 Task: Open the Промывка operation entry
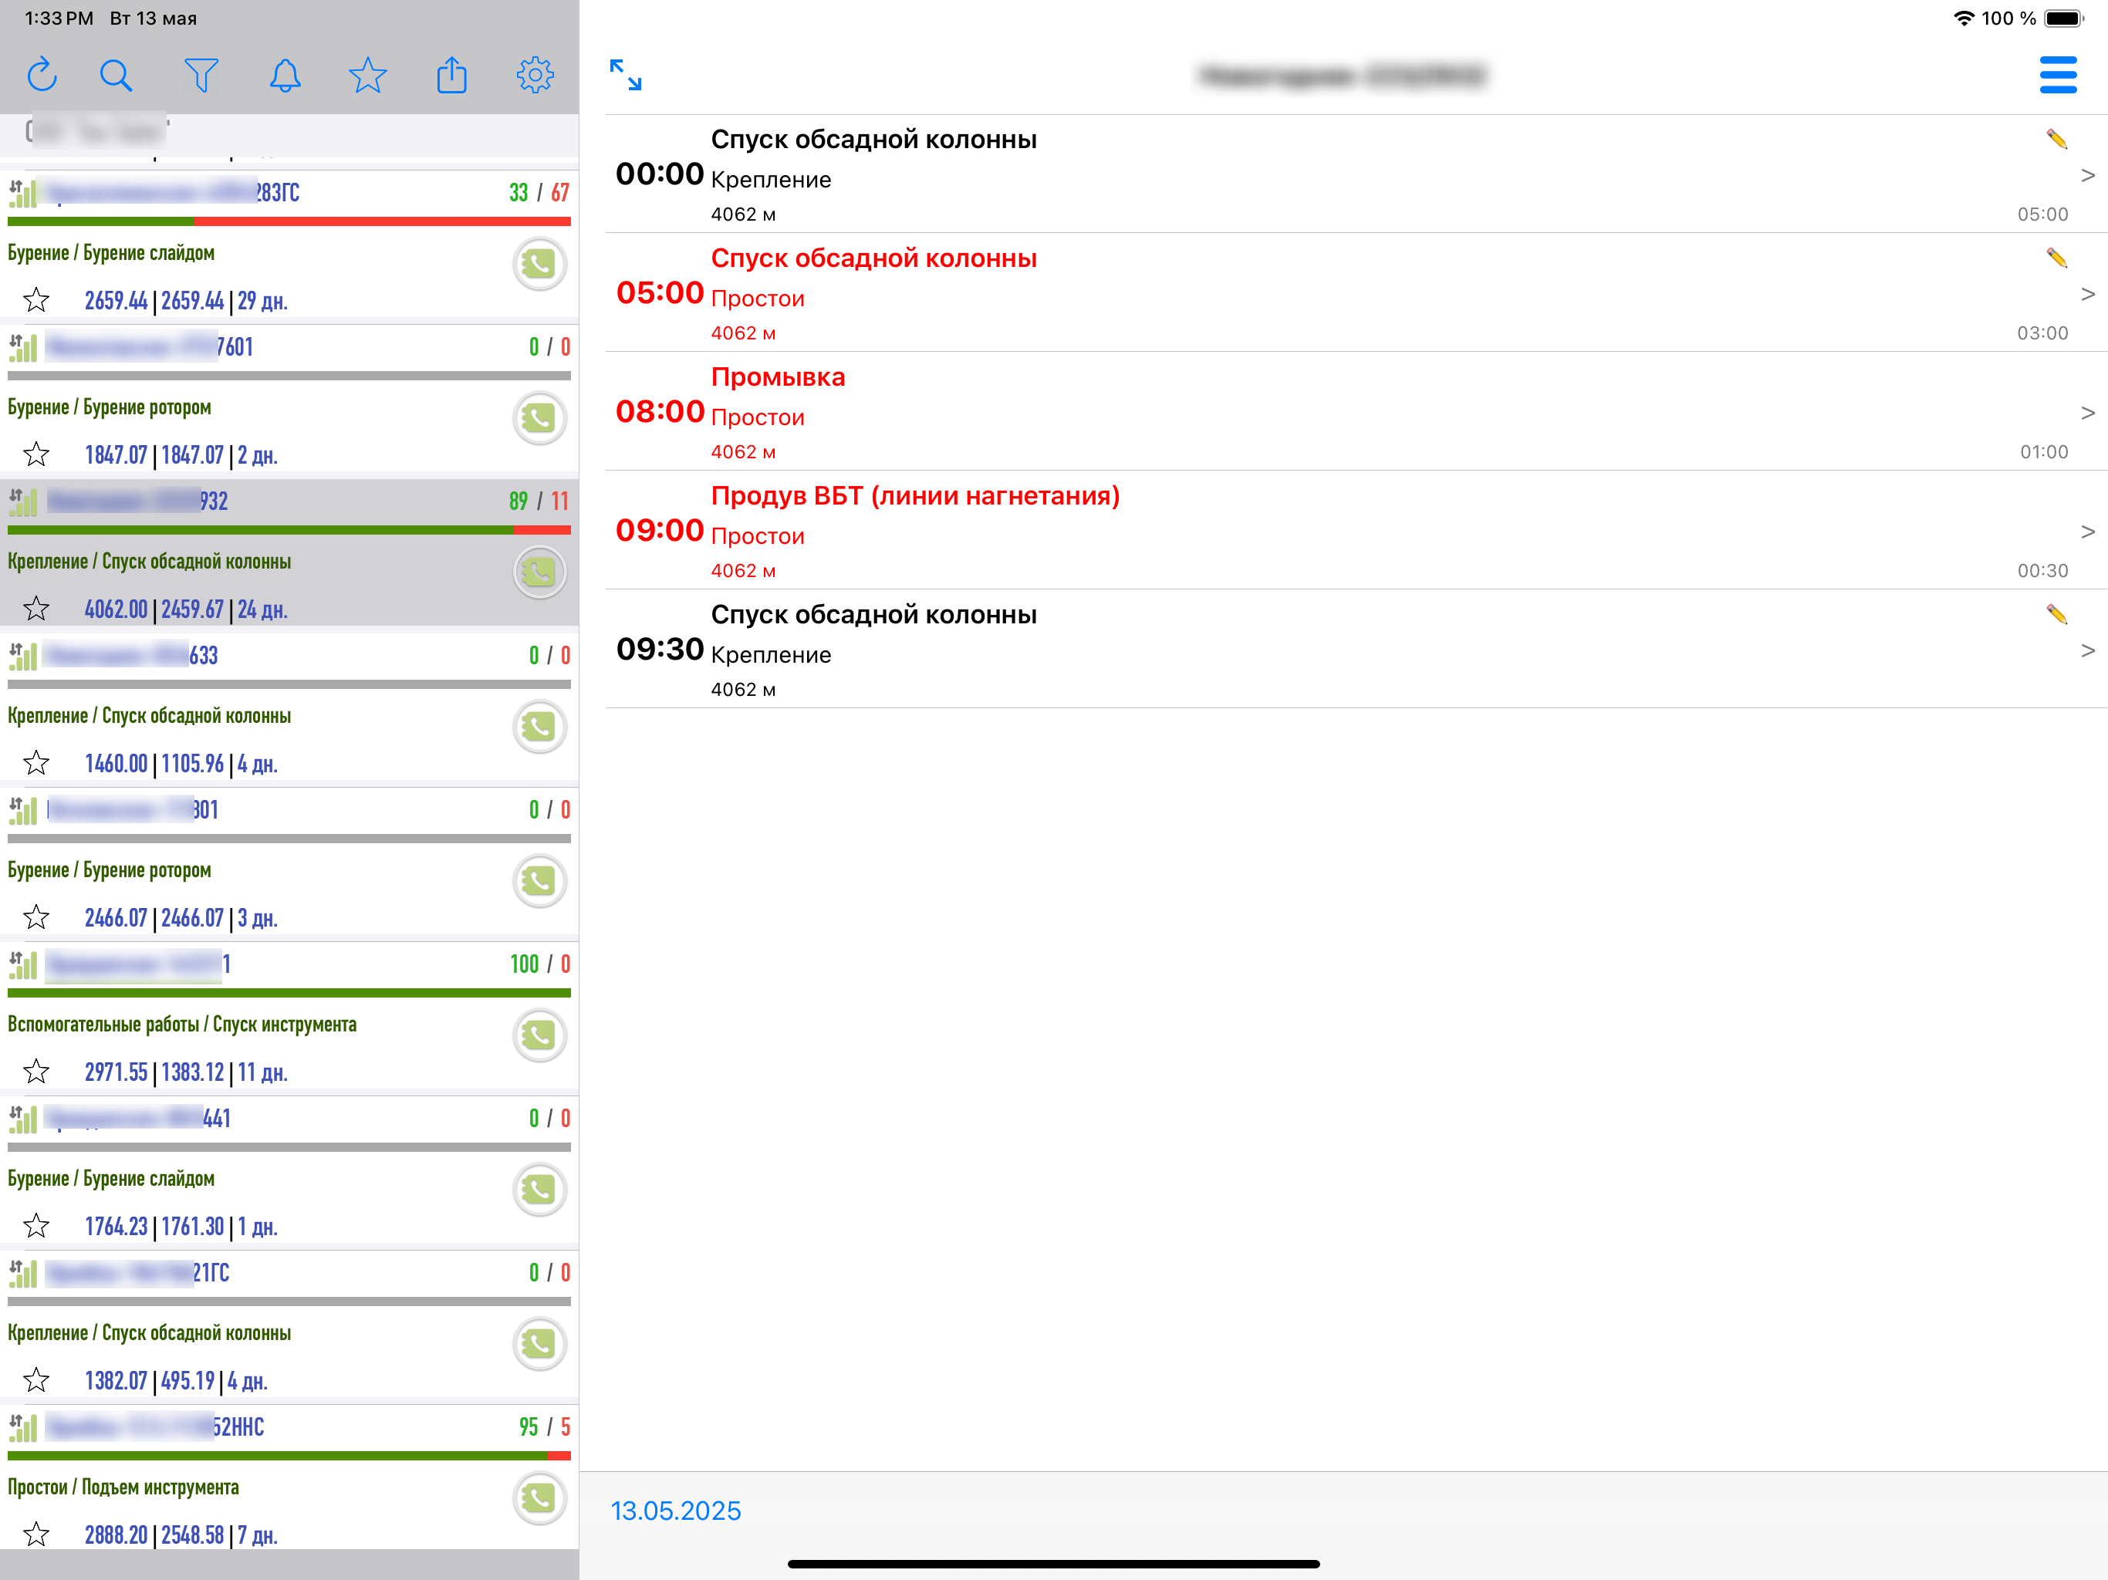(1356, 412)
